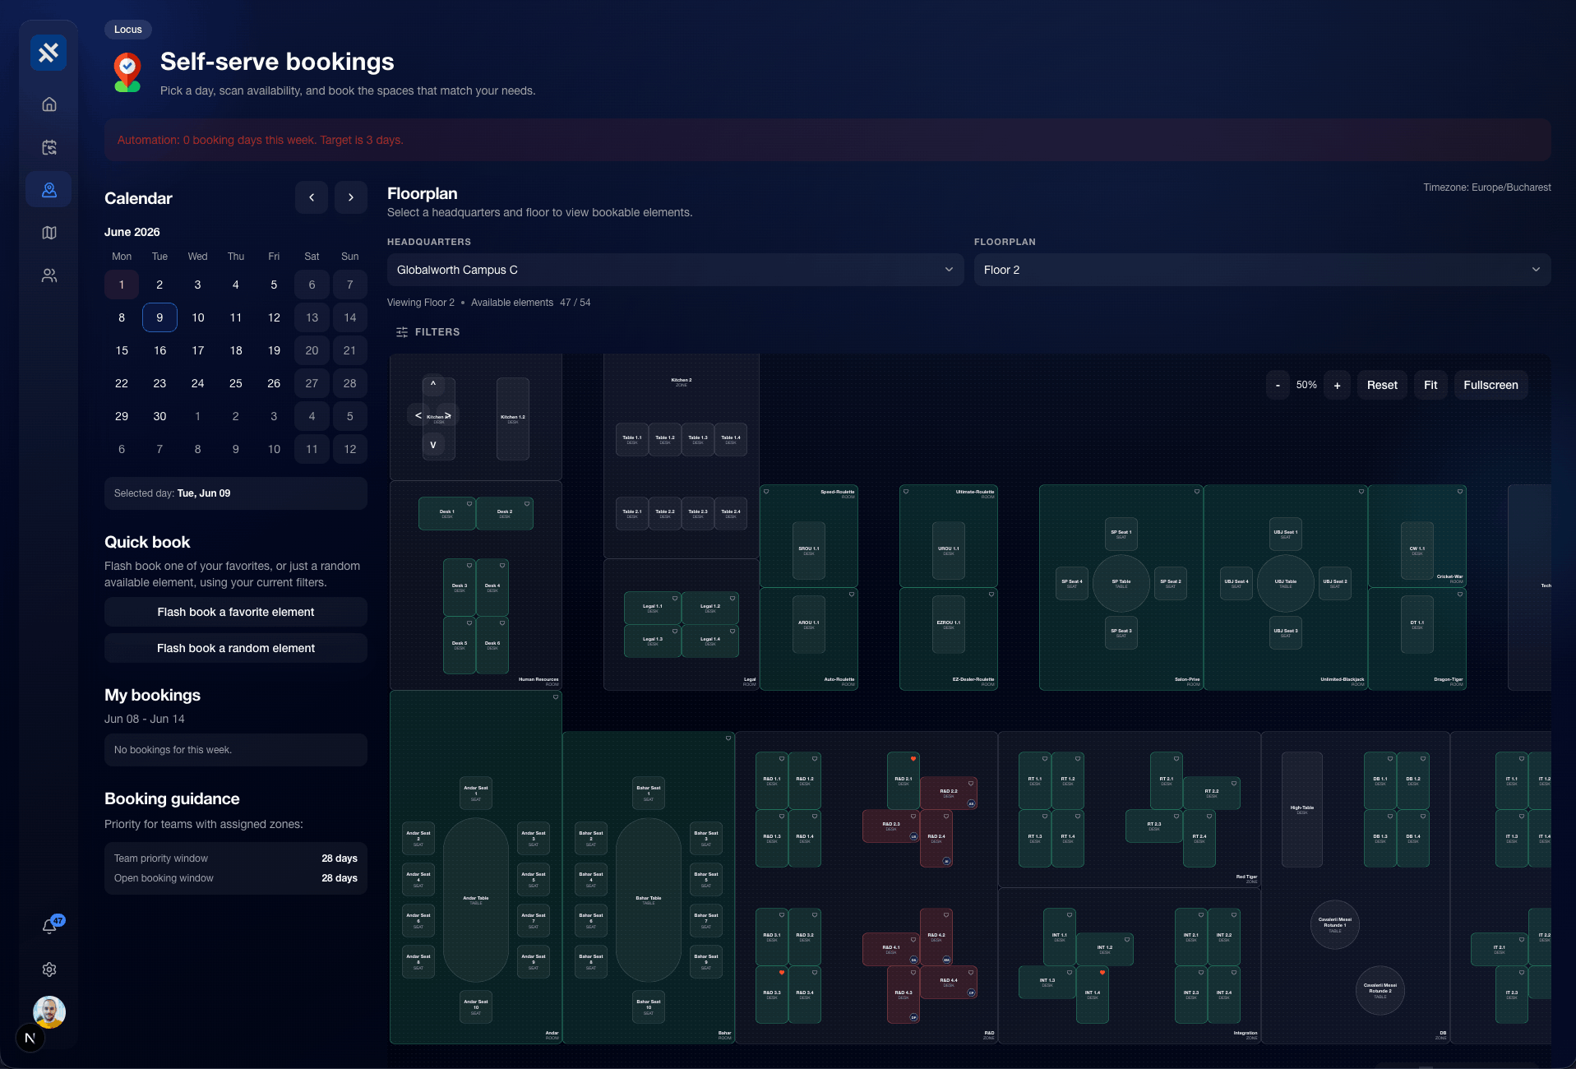Screen dimensions: 1576x1069
Task: Select the Bahar Table element
Action: (x=649, y=900)
